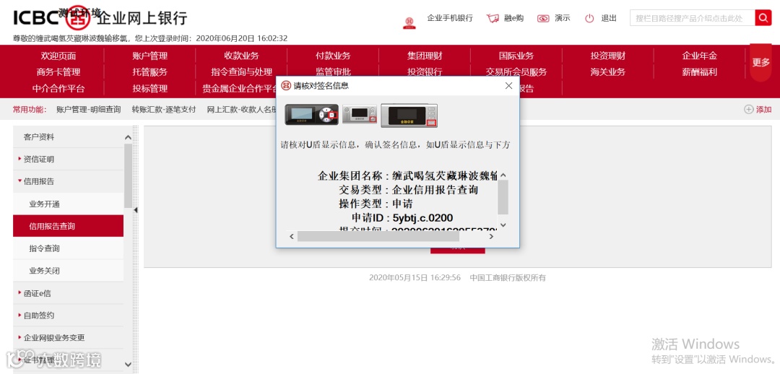This screenshot has height=374, width=780.
Task: Click the dialog vertical scroll up arrow
Action: pos(503,175)
